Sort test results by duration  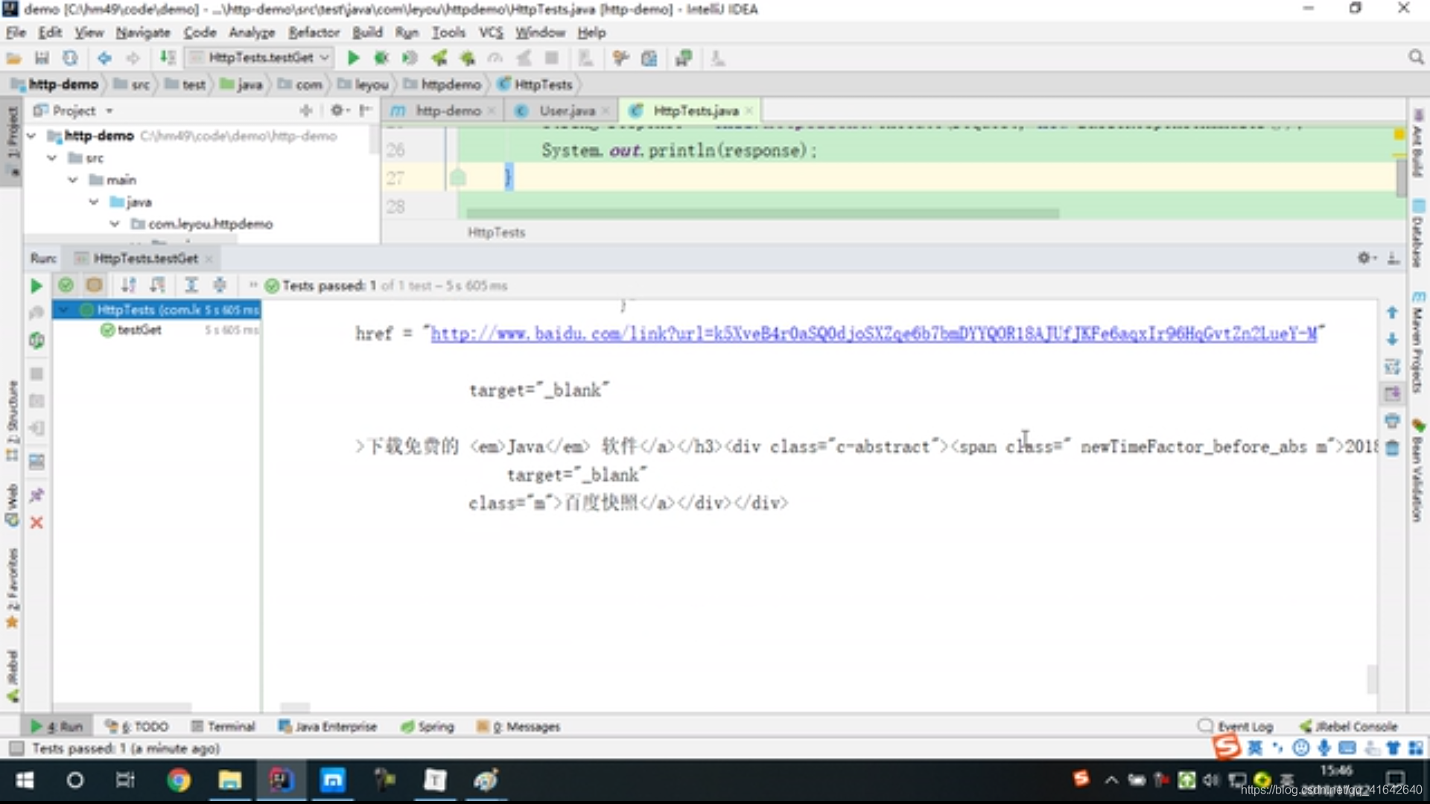157,285
